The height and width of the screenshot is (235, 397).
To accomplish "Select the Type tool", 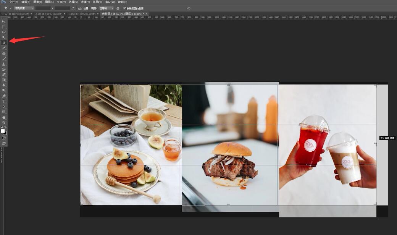I will (x=4, y=101).
